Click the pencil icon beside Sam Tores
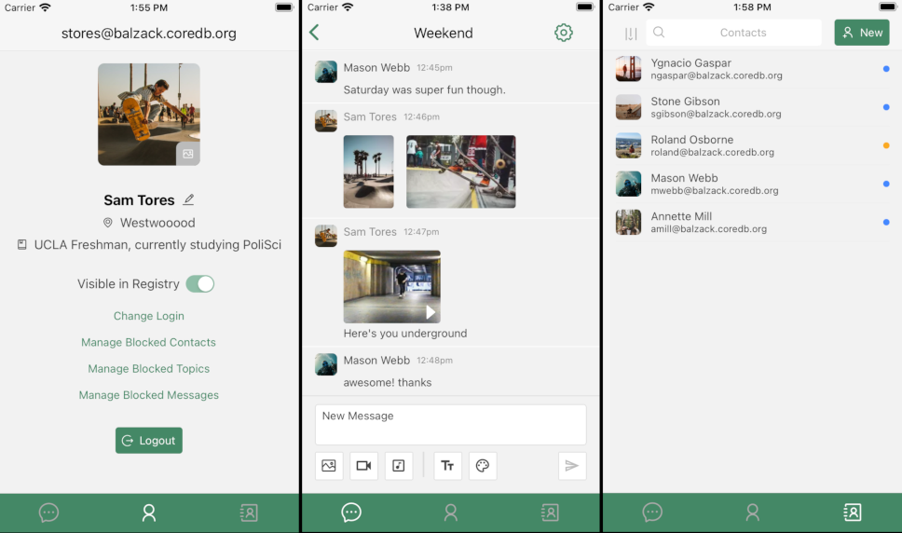Image resolution: width=902 pixels, height=533 pixels. pyautogui.click(x=189, y=199)
